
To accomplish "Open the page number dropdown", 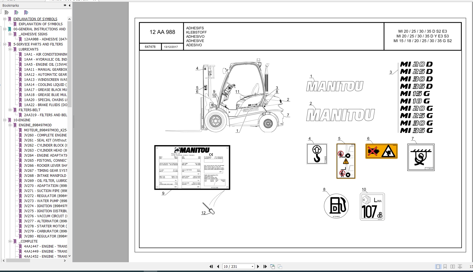I will tap(252, 267).
